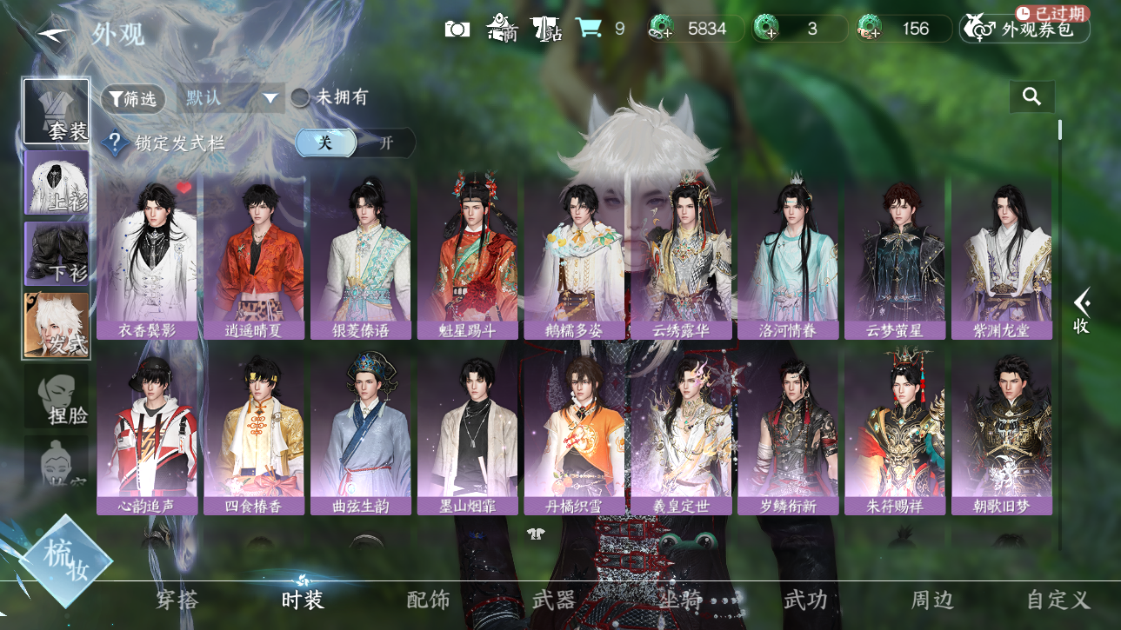1121x630 pixels.
Task: Set hairstyle lock toggle to 关
Action: (325, 143)
